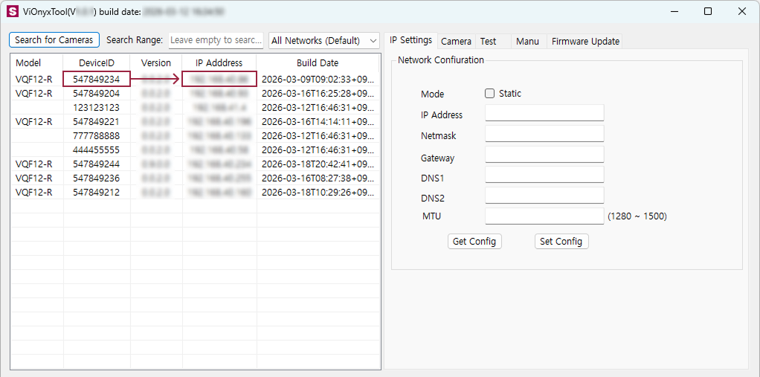The width and height of the screenshot is (760, 377).
Task: Switch to the Camera tab
Action: click(x=456, y=42)
